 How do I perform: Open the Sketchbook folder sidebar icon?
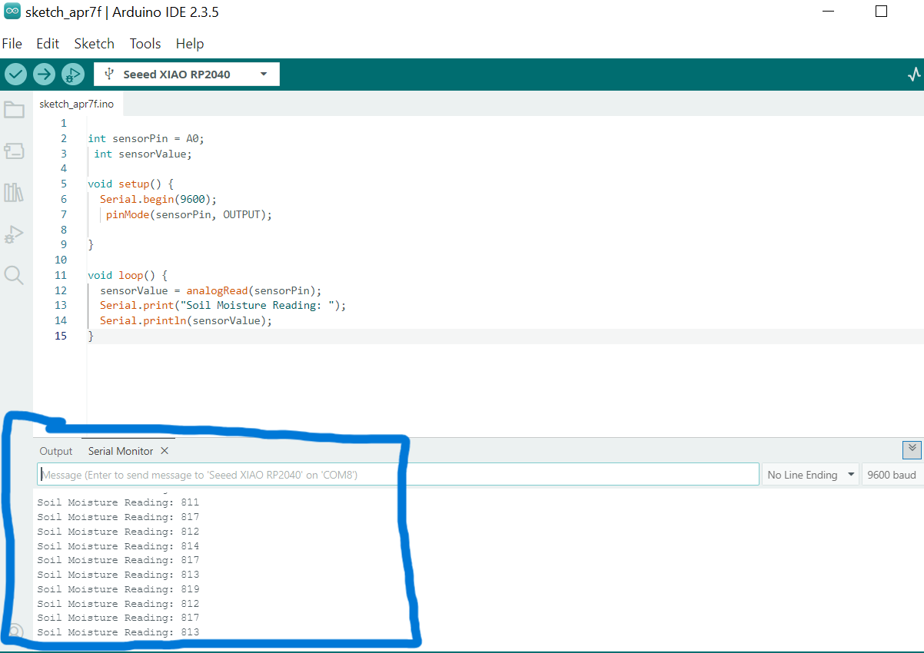tap(14, 110)
